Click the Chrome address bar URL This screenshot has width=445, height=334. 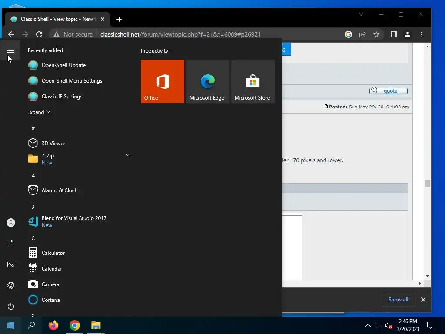click(x=180, y=34)
